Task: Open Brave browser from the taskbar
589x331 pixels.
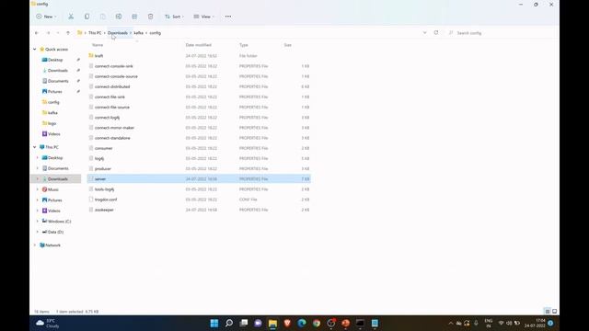Action: tap(287, 323)
